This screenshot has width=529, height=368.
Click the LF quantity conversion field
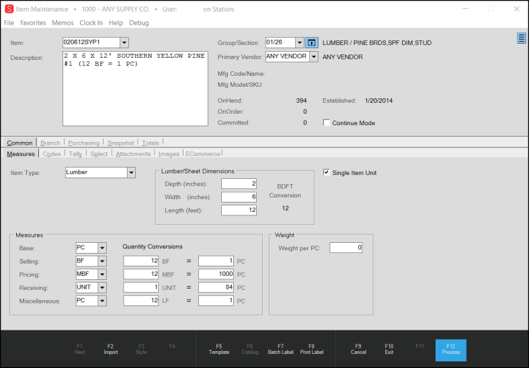[x=141, y=301]
